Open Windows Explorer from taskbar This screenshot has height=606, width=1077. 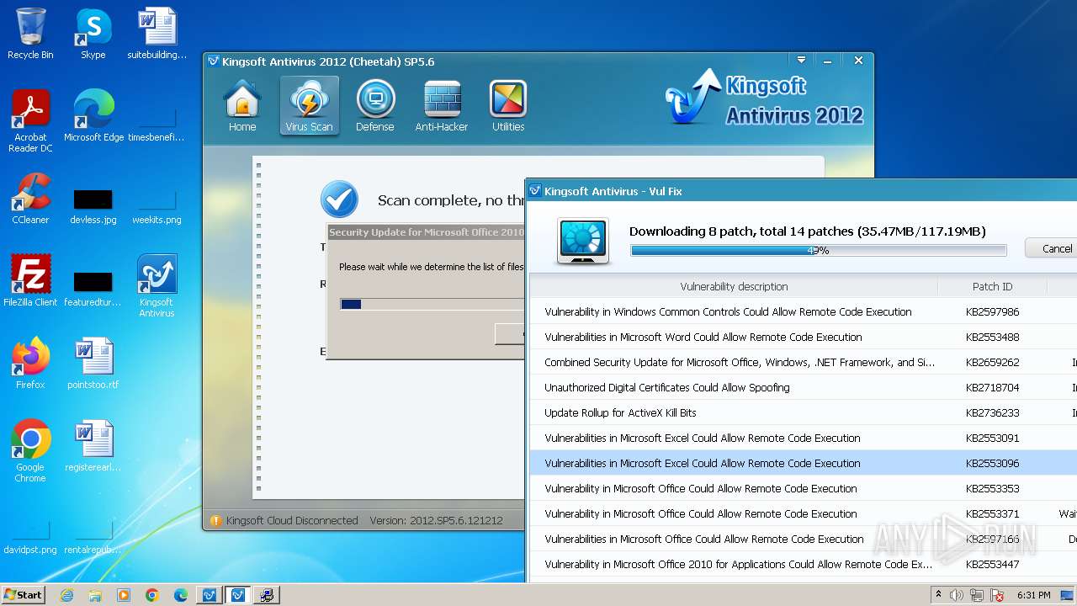click(95, 595)
